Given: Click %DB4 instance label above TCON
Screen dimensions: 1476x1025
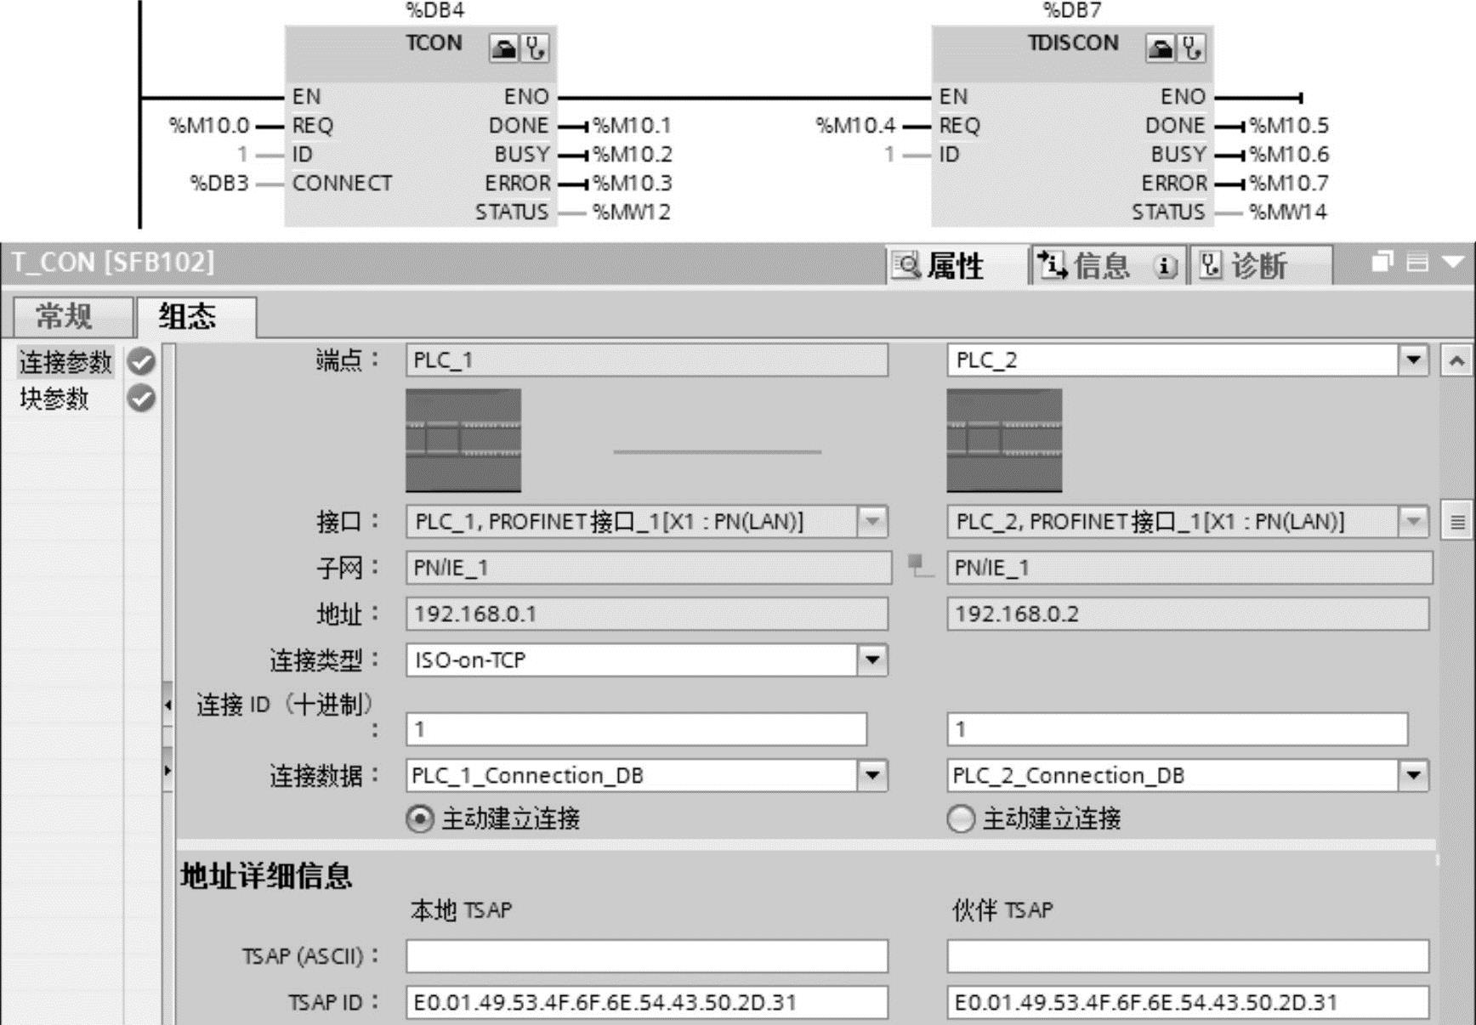Looking at the screenshot, I should click(435, 10).
